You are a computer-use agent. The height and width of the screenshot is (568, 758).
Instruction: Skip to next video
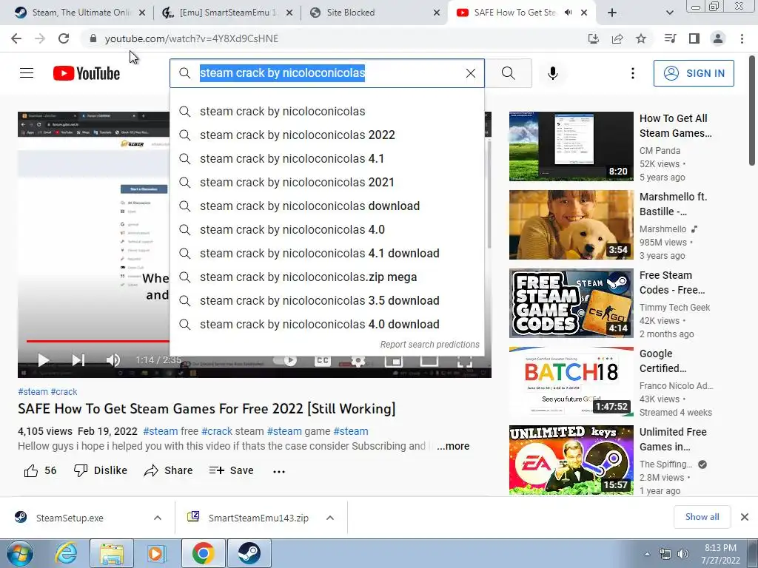(78, 360)
